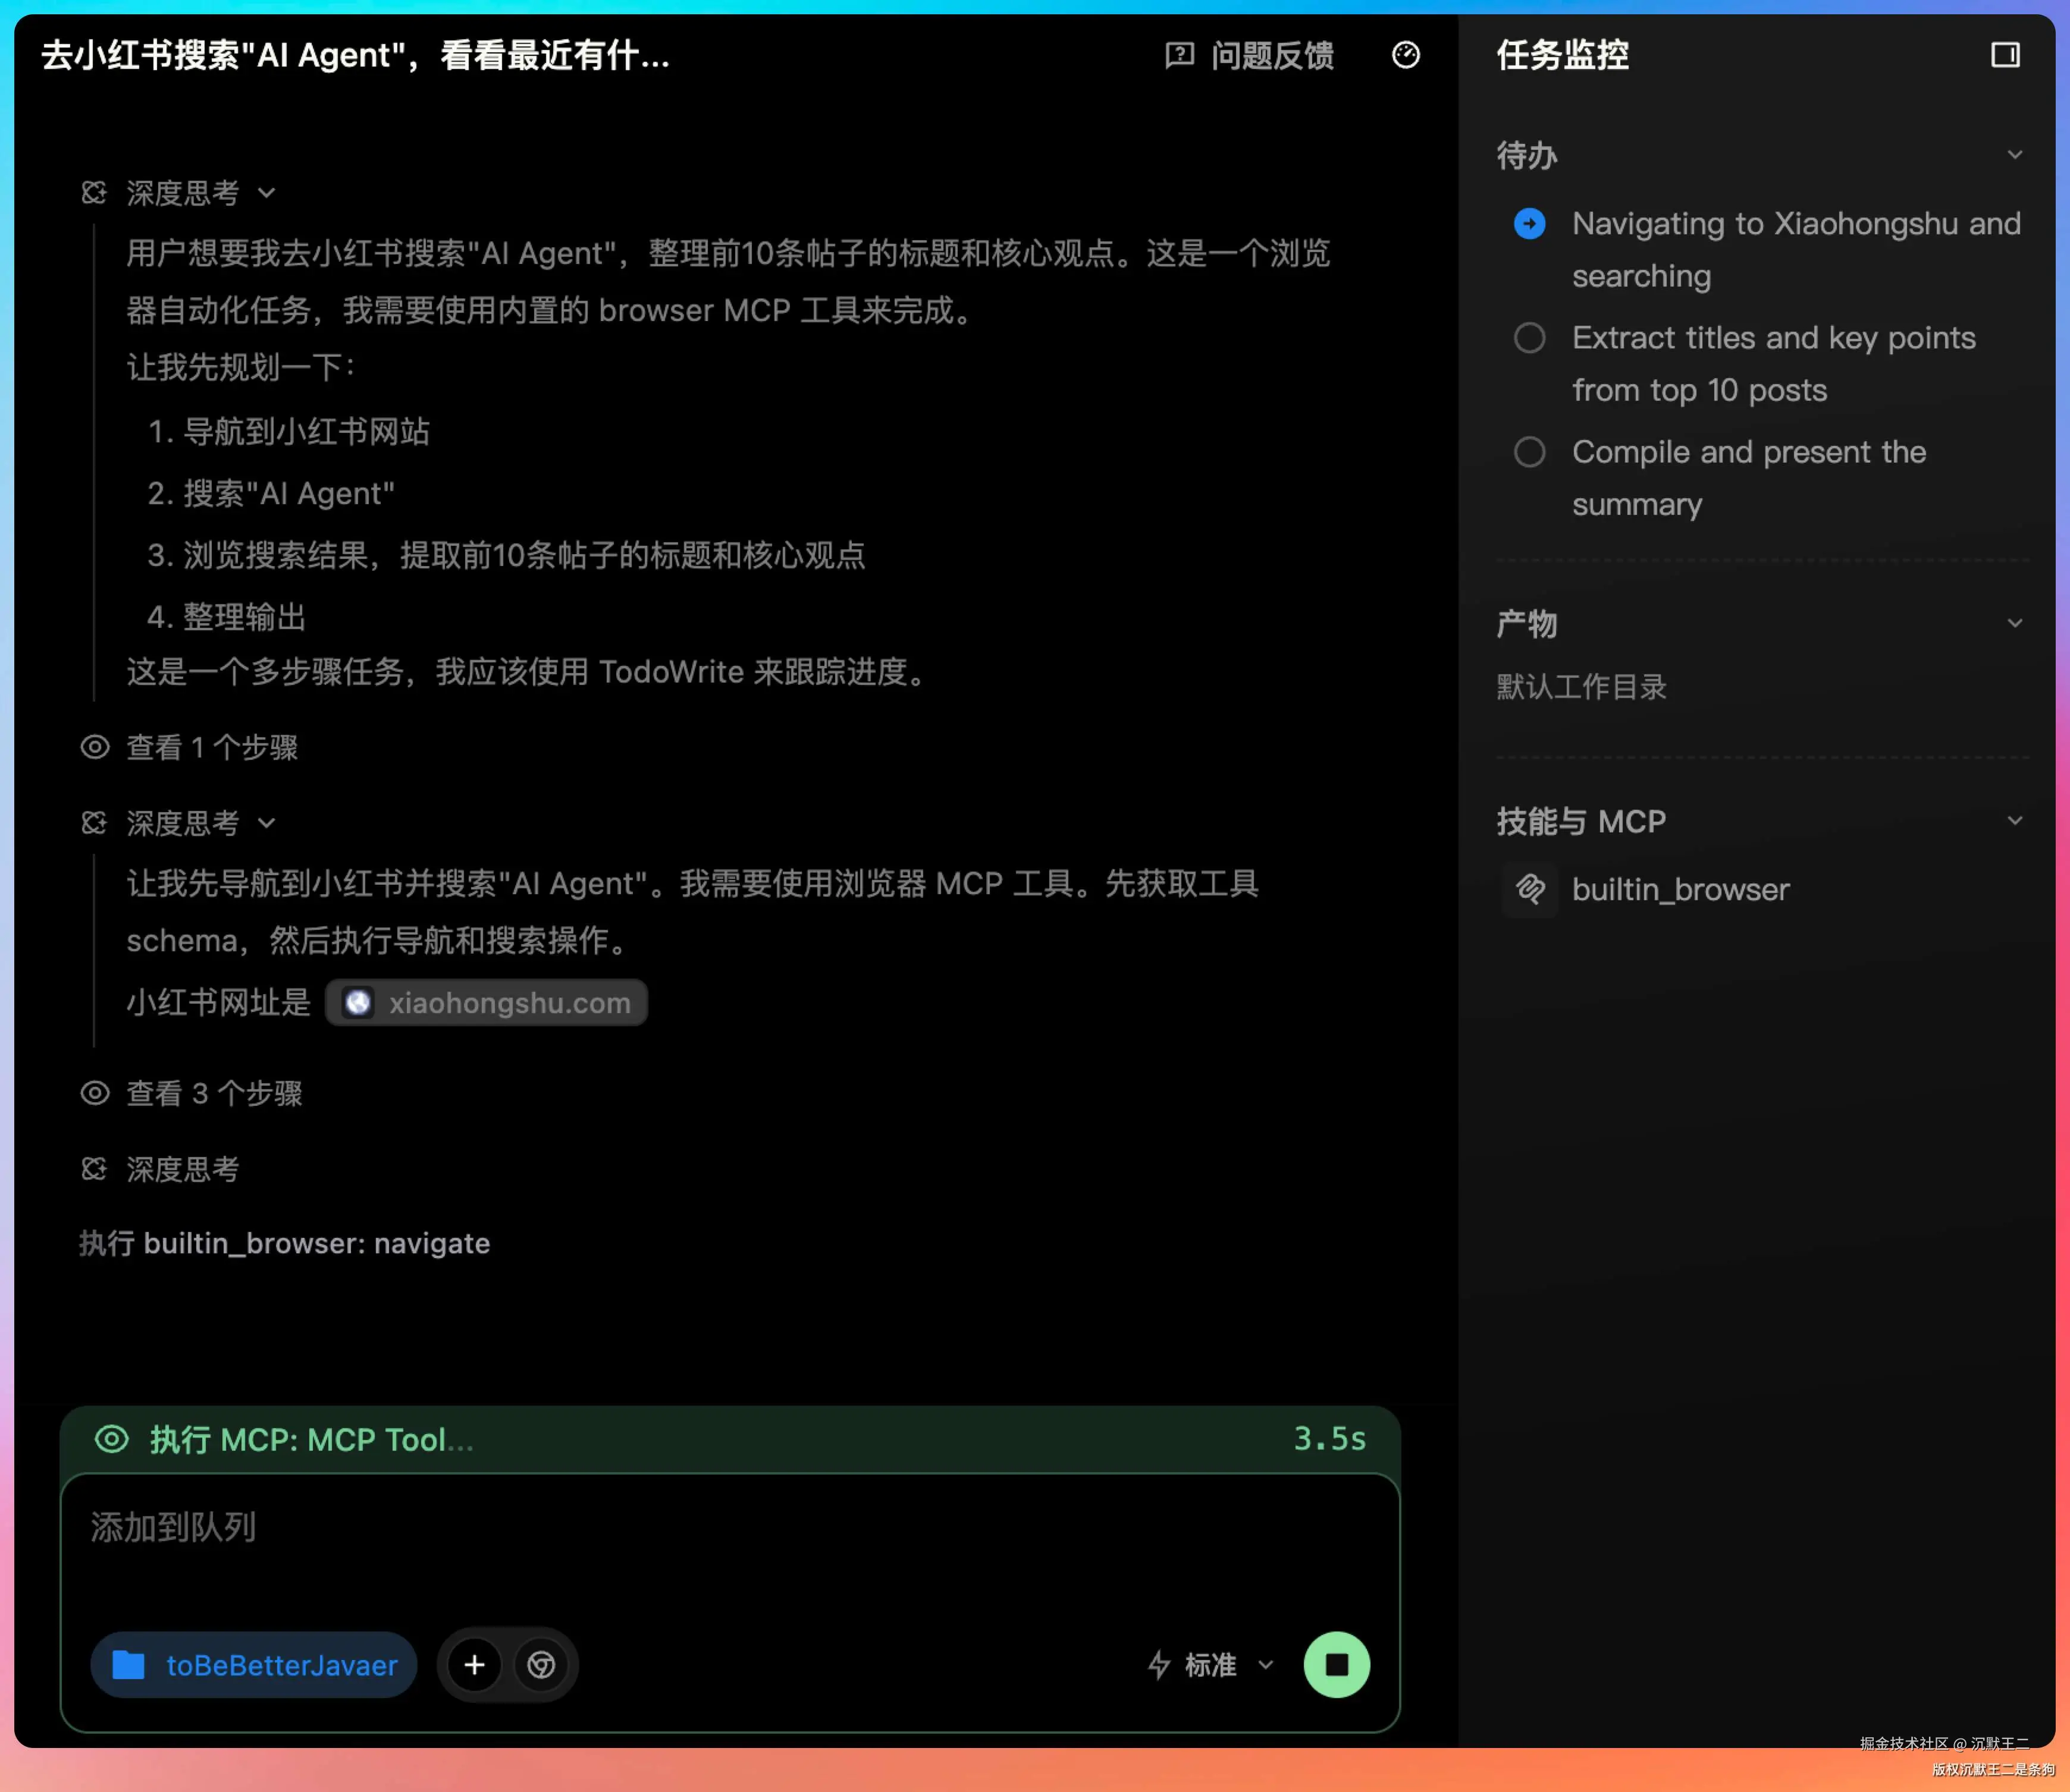2070x1792 pixels.
Task: Collapse the second 深度思考 block chevron
Action: tap(266, 823)
